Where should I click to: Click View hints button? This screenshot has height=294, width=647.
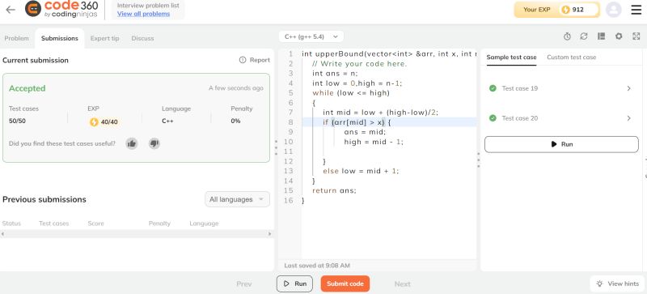pos(618,283)
